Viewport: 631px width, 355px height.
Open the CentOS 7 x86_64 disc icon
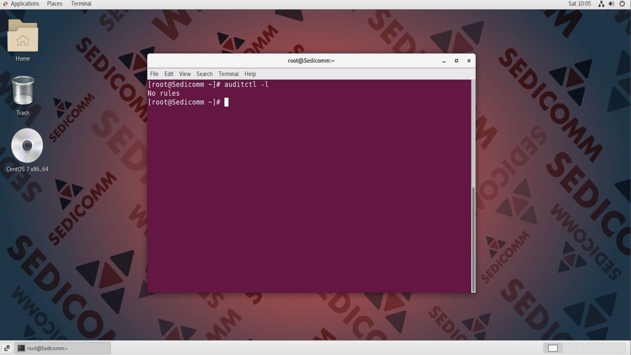click(x=27, y=146)
